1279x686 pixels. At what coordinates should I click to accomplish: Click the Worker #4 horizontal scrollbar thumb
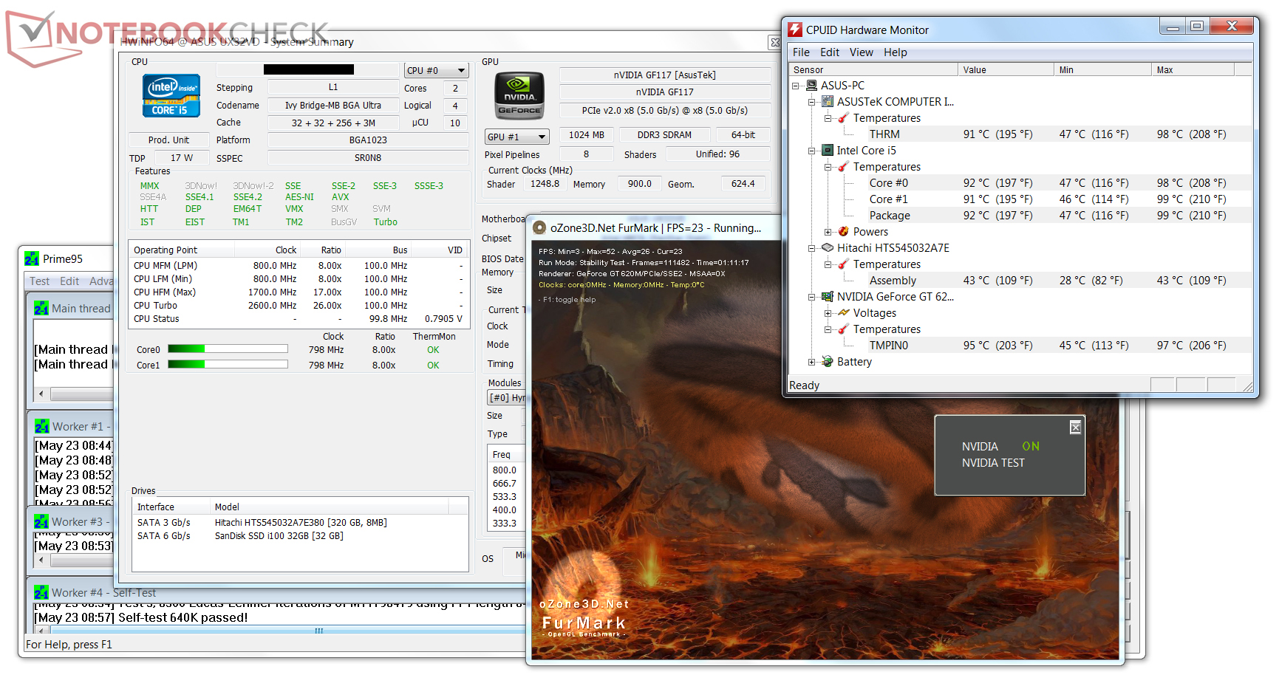pyautogui.click(x=319, y=631)
